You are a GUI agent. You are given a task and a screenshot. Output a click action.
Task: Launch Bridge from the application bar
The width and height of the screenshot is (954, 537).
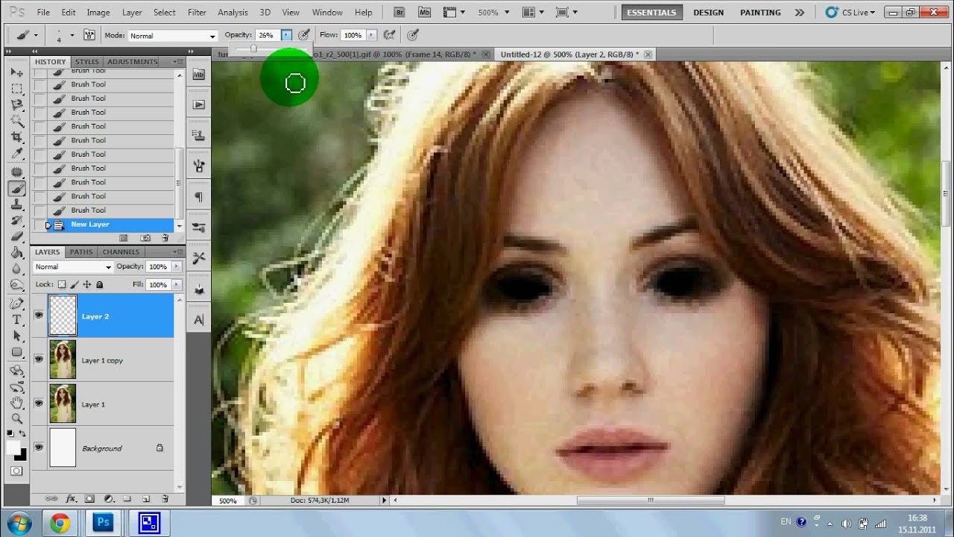coord(399,13)
